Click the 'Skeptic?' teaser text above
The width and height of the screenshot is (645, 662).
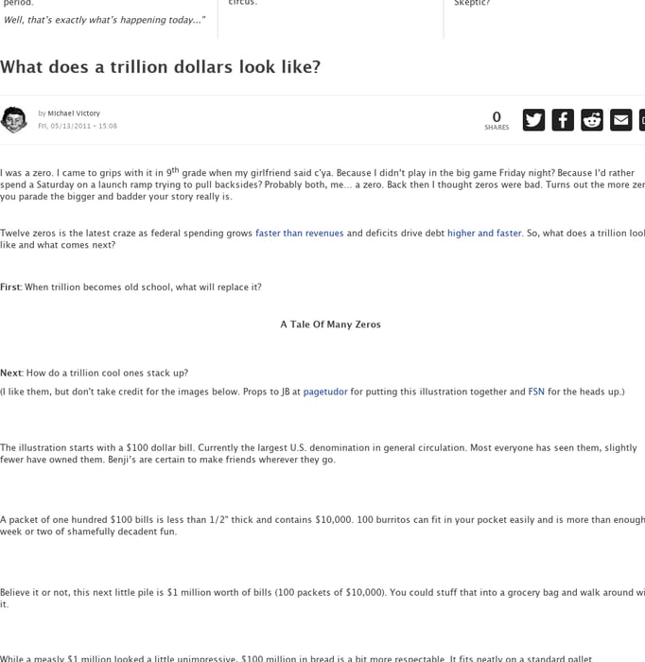pos(472,3)
